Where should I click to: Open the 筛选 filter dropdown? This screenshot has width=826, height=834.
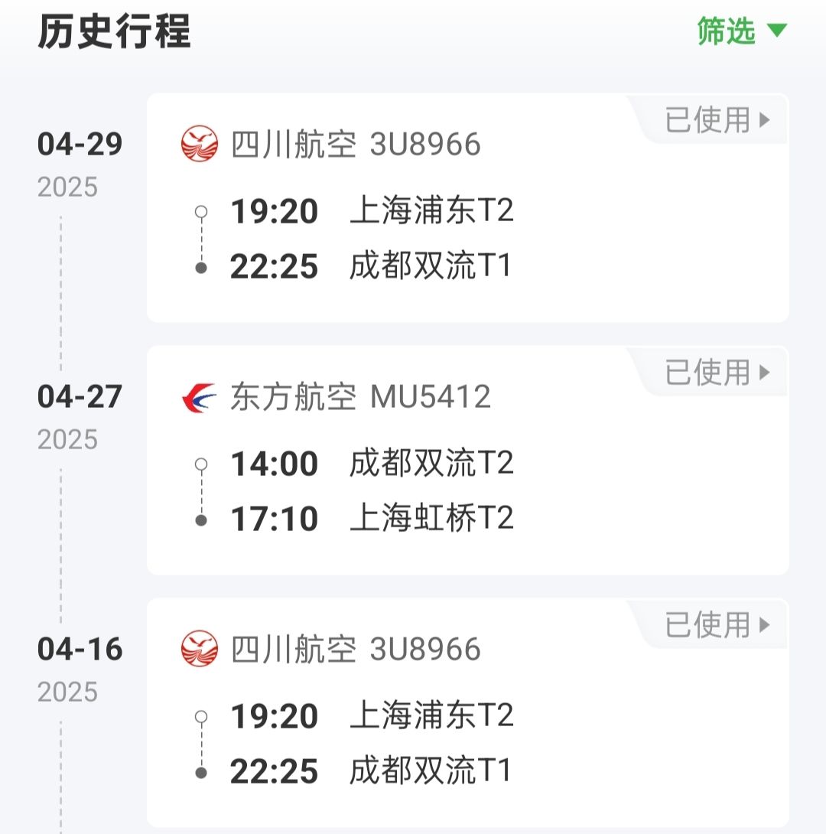tap(741, 31)
